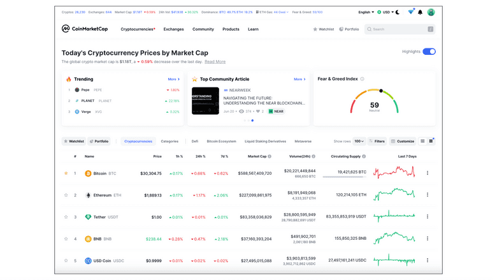Click Fear & Greed Index info icon
Image resolution: width=497 pixels, height=280 pixels.
coord(363,79)
